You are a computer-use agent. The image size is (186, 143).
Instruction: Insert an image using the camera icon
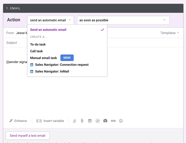tap(105, 121)
